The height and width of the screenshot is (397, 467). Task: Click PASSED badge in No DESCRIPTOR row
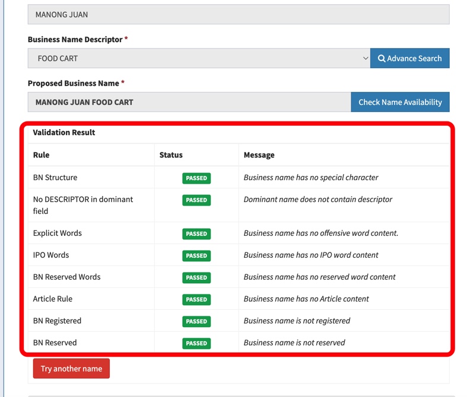(x=196, y=200)
